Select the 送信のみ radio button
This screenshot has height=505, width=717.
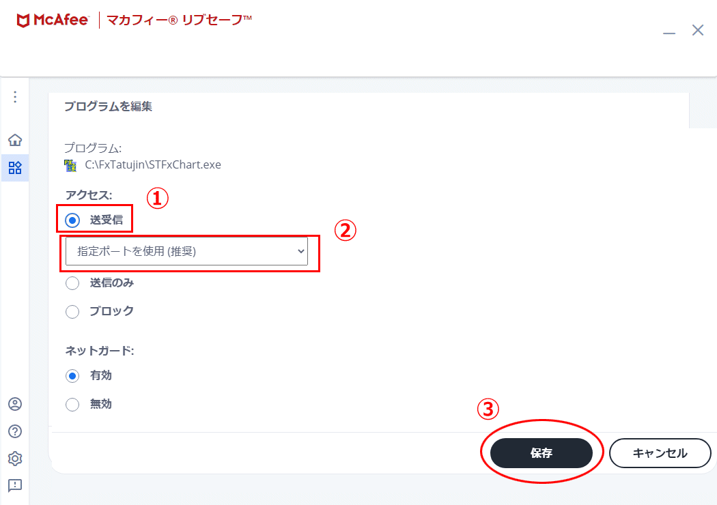tap(72, 283)
